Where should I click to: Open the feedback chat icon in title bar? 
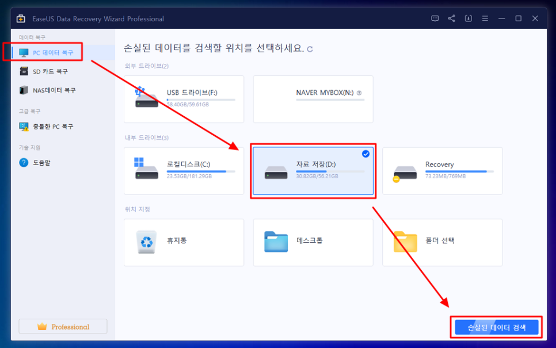click(435, 18)
